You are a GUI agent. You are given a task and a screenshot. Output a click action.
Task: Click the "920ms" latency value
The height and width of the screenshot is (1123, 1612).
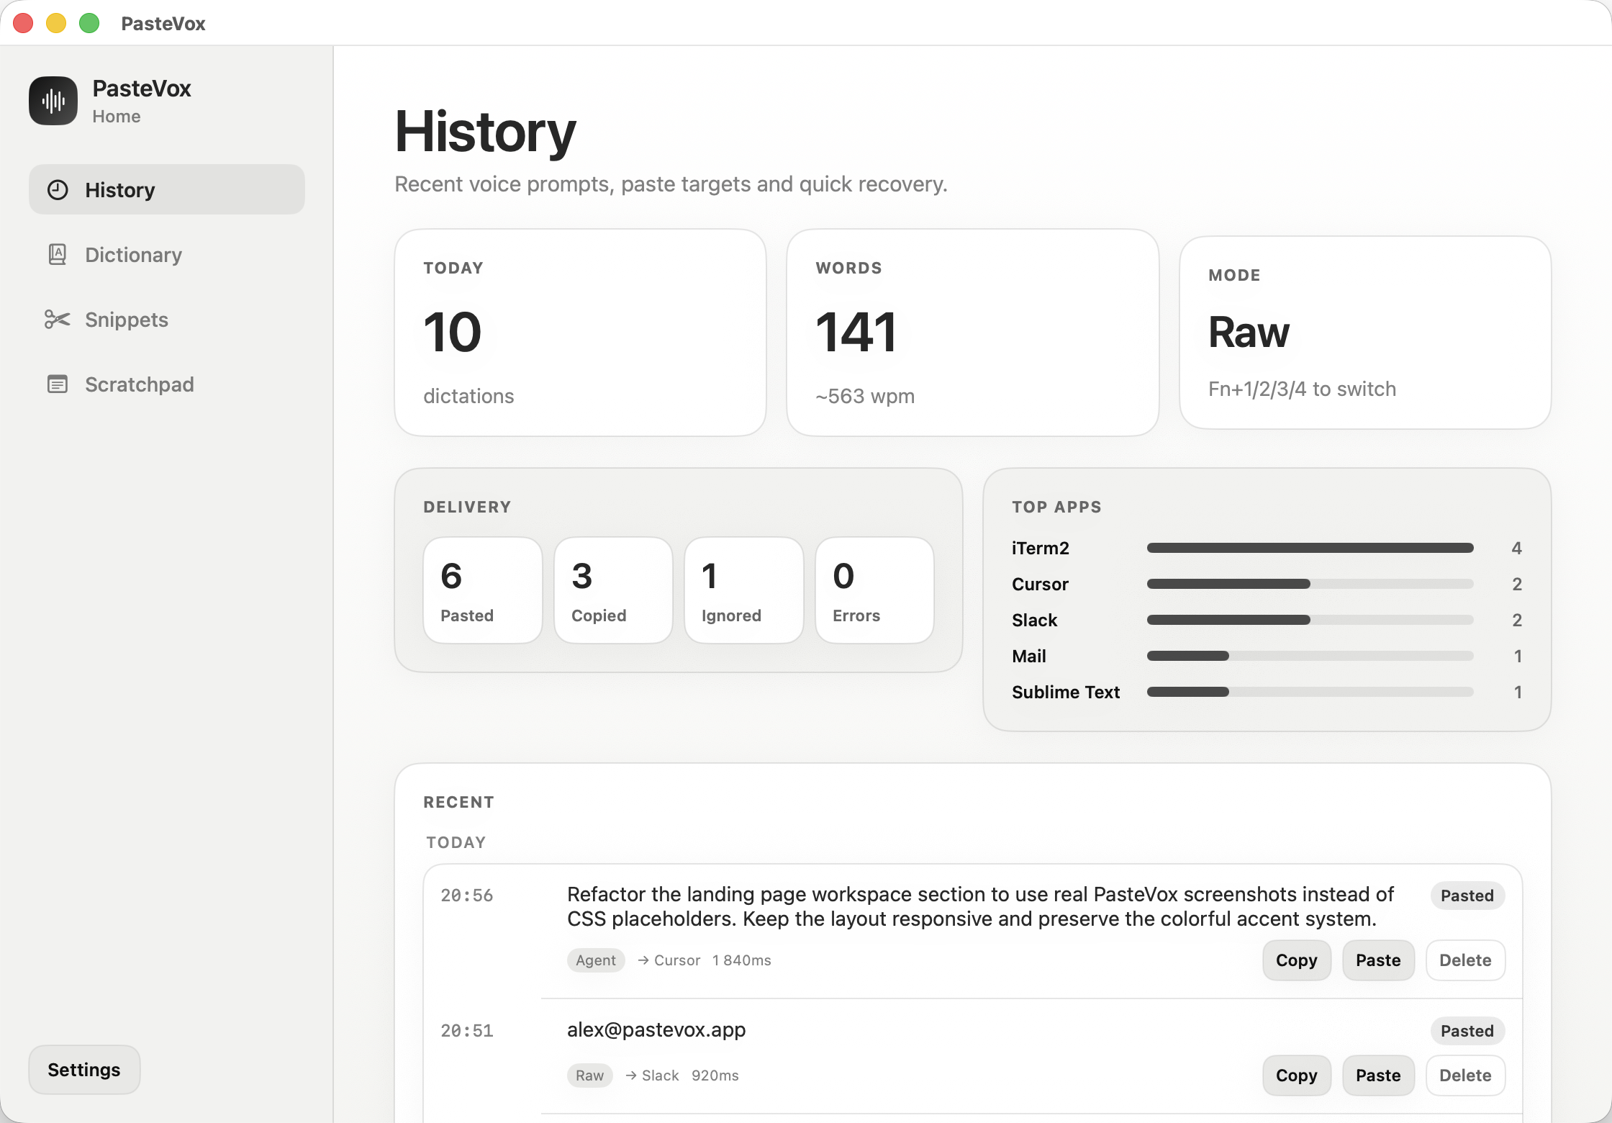tap(715, 1075)
